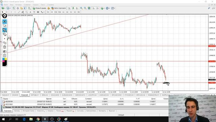Select the cursor arrow tool in toolbar
Screen dimensions: 216x122
2,12
